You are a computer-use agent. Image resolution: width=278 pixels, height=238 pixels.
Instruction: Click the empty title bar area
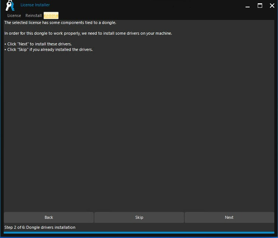click(x=147, y=6)
